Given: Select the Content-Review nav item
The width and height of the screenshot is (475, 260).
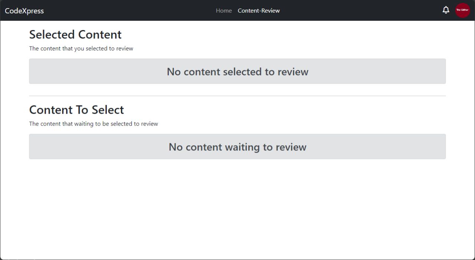Looking at the screenshot, I should (x=259, y=11).
